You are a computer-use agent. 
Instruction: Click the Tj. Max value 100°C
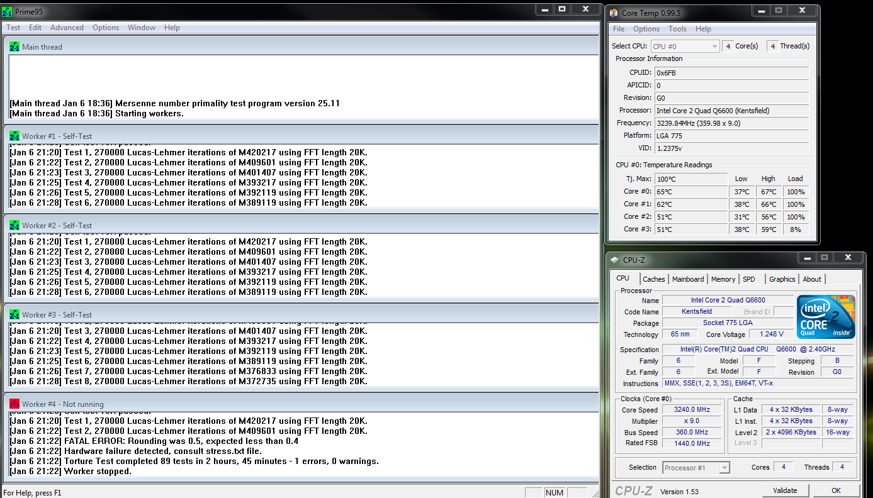point(690,179)
